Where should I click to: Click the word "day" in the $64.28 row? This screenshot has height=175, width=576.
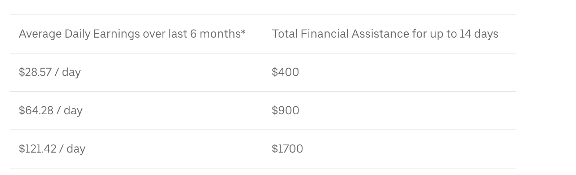pos(73,111)
